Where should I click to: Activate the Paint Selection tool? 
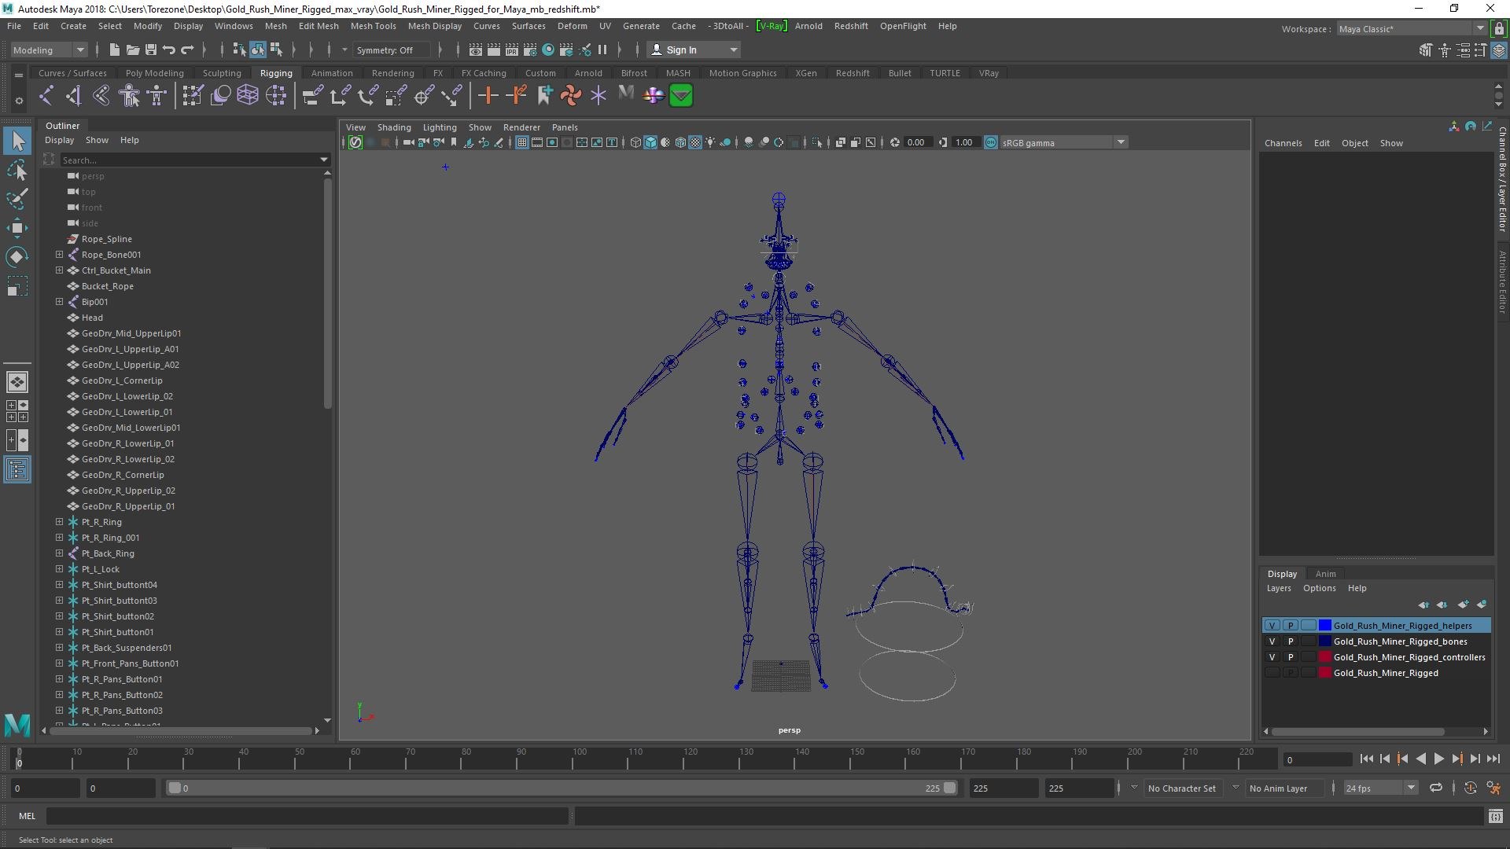17,199
